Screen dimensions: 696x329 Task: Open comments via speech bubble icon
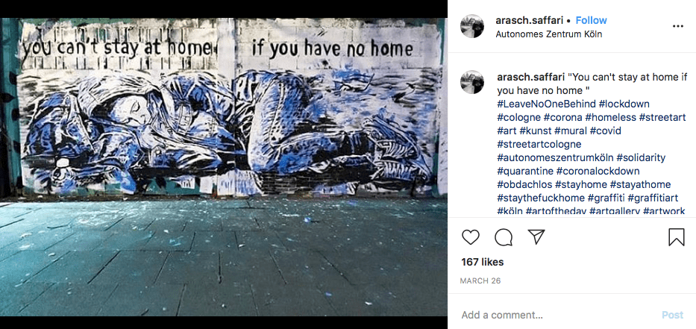504,237
